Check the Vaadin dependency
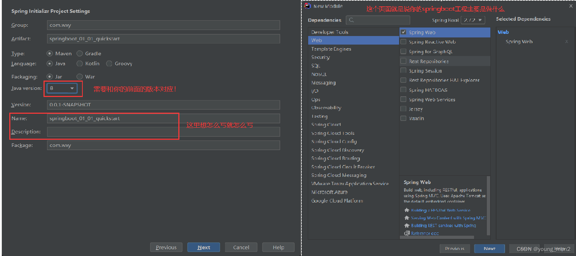 (x=403, y=118)
